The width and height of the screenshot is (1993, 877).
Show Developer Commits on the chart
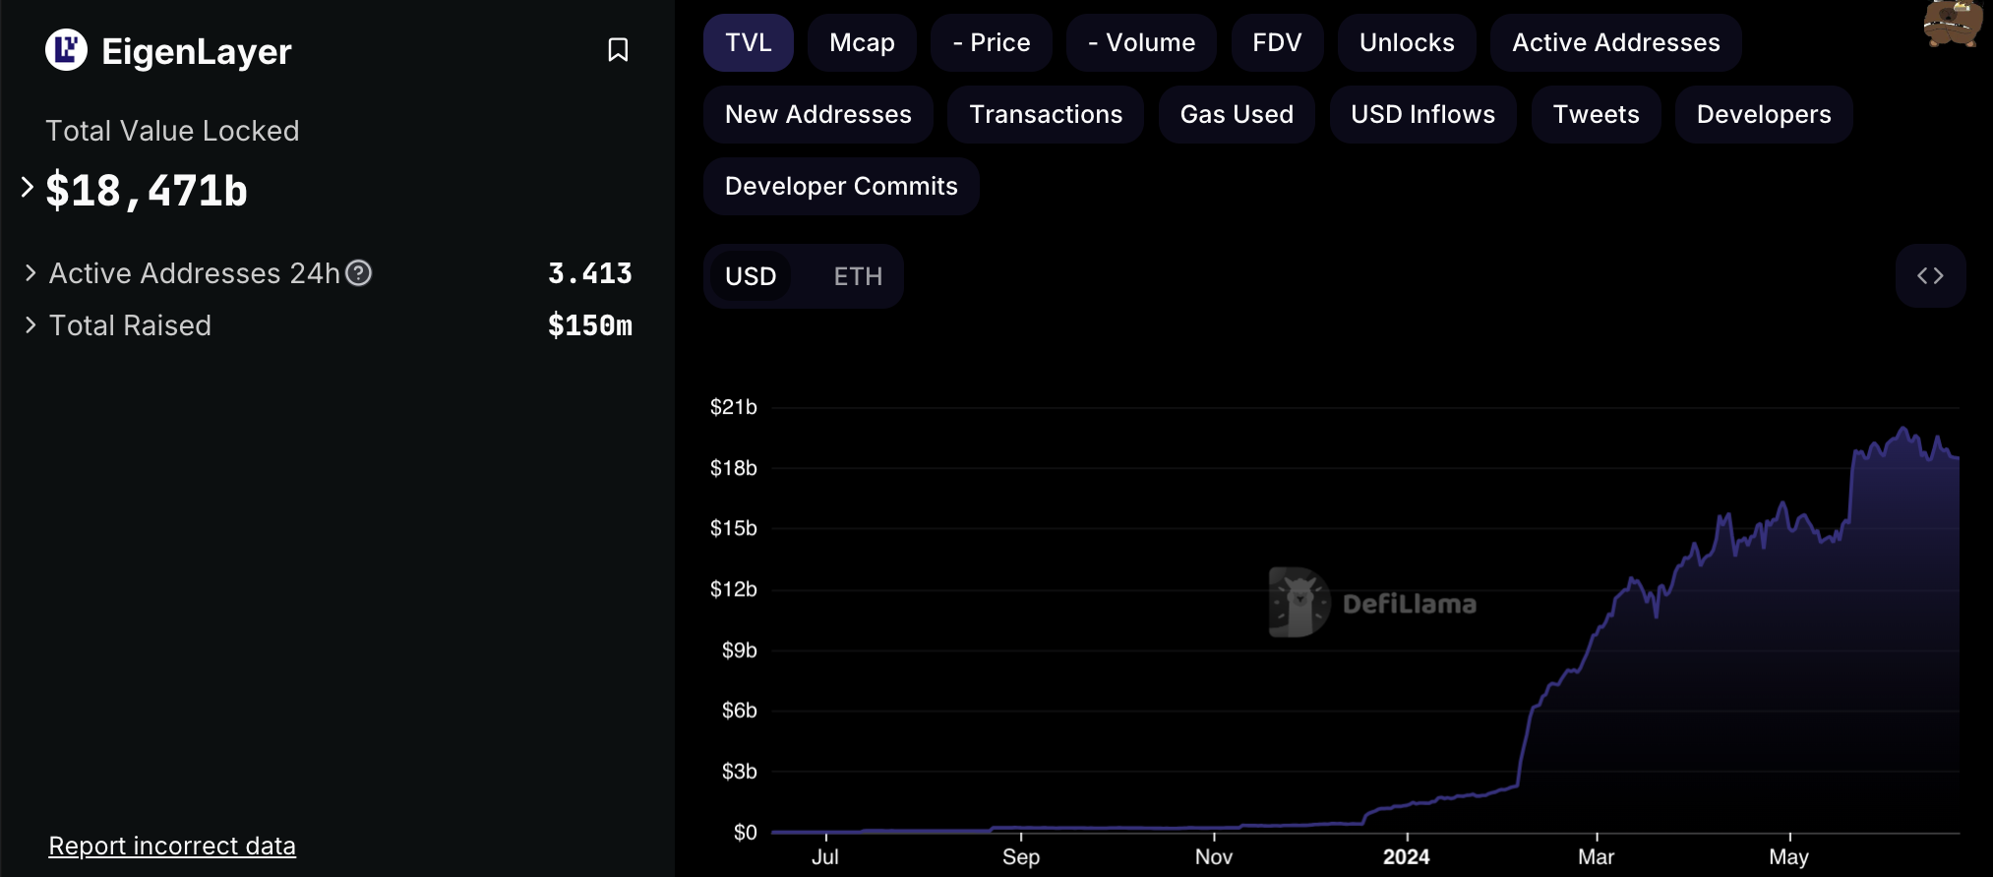point(841,187)
